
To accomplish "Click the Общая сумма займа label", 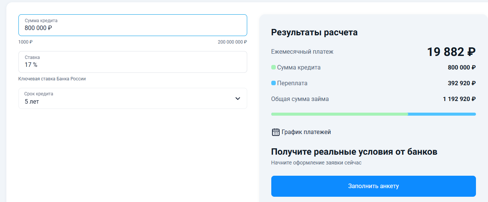I will (x=300, y=99).
